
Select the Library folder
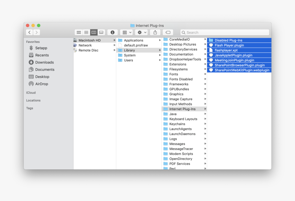(x=139, y=50)
